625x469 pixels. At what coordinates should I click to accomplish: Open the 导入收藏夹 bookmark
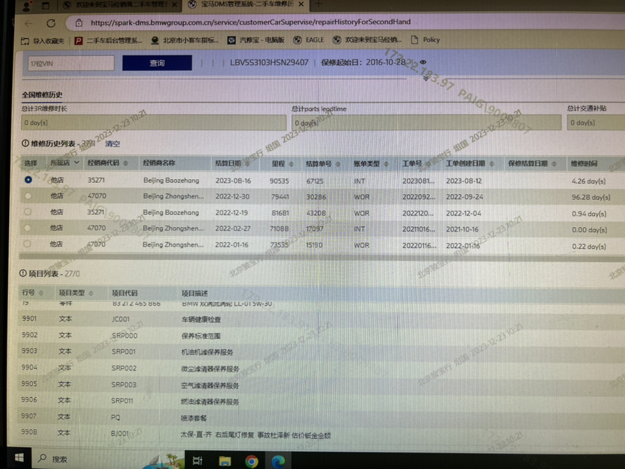[43, 40]
